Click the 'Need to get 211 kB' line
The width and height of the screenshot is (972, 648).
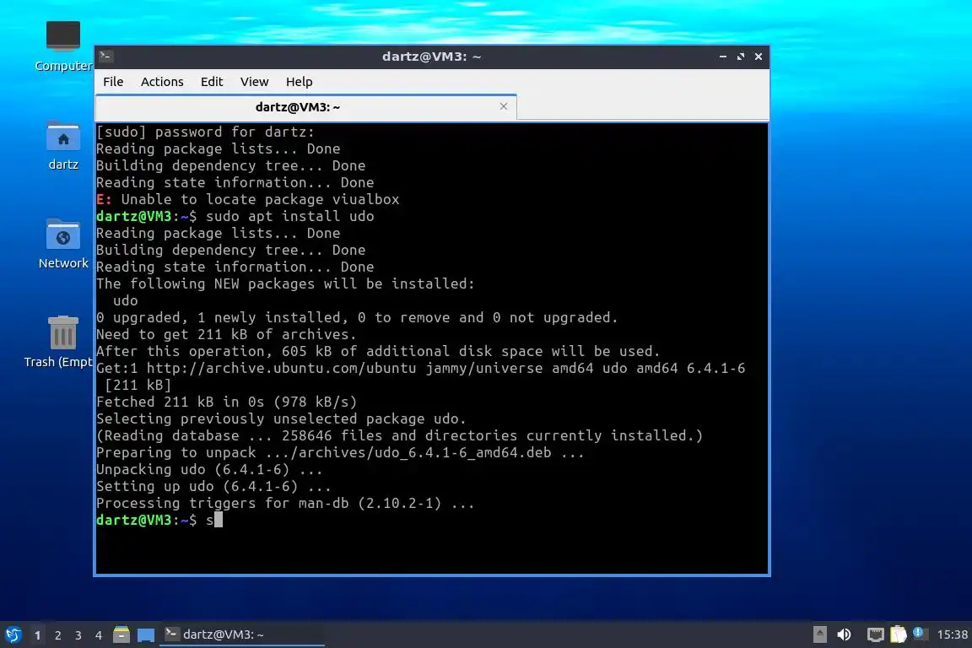[x=226, y=335]
